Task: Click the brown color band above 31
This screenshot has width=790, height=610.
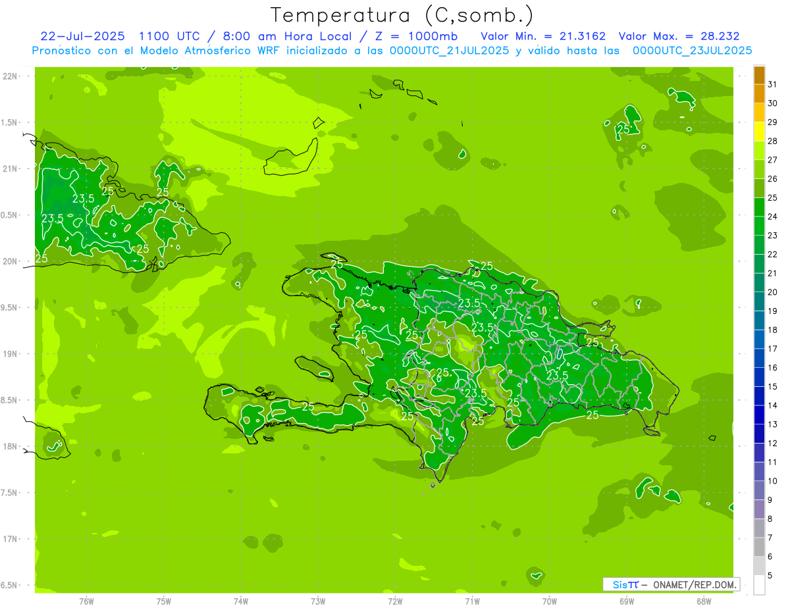Action: click(x=759, y=75)
